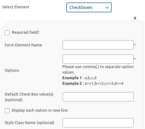Click the Example 1 : a,b,c,d text
The height and width of the screenshot is (129, 145).
[x=79, y=78]
